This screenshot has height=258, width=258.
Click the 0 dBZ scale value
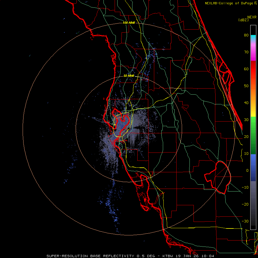coord(247,171)
